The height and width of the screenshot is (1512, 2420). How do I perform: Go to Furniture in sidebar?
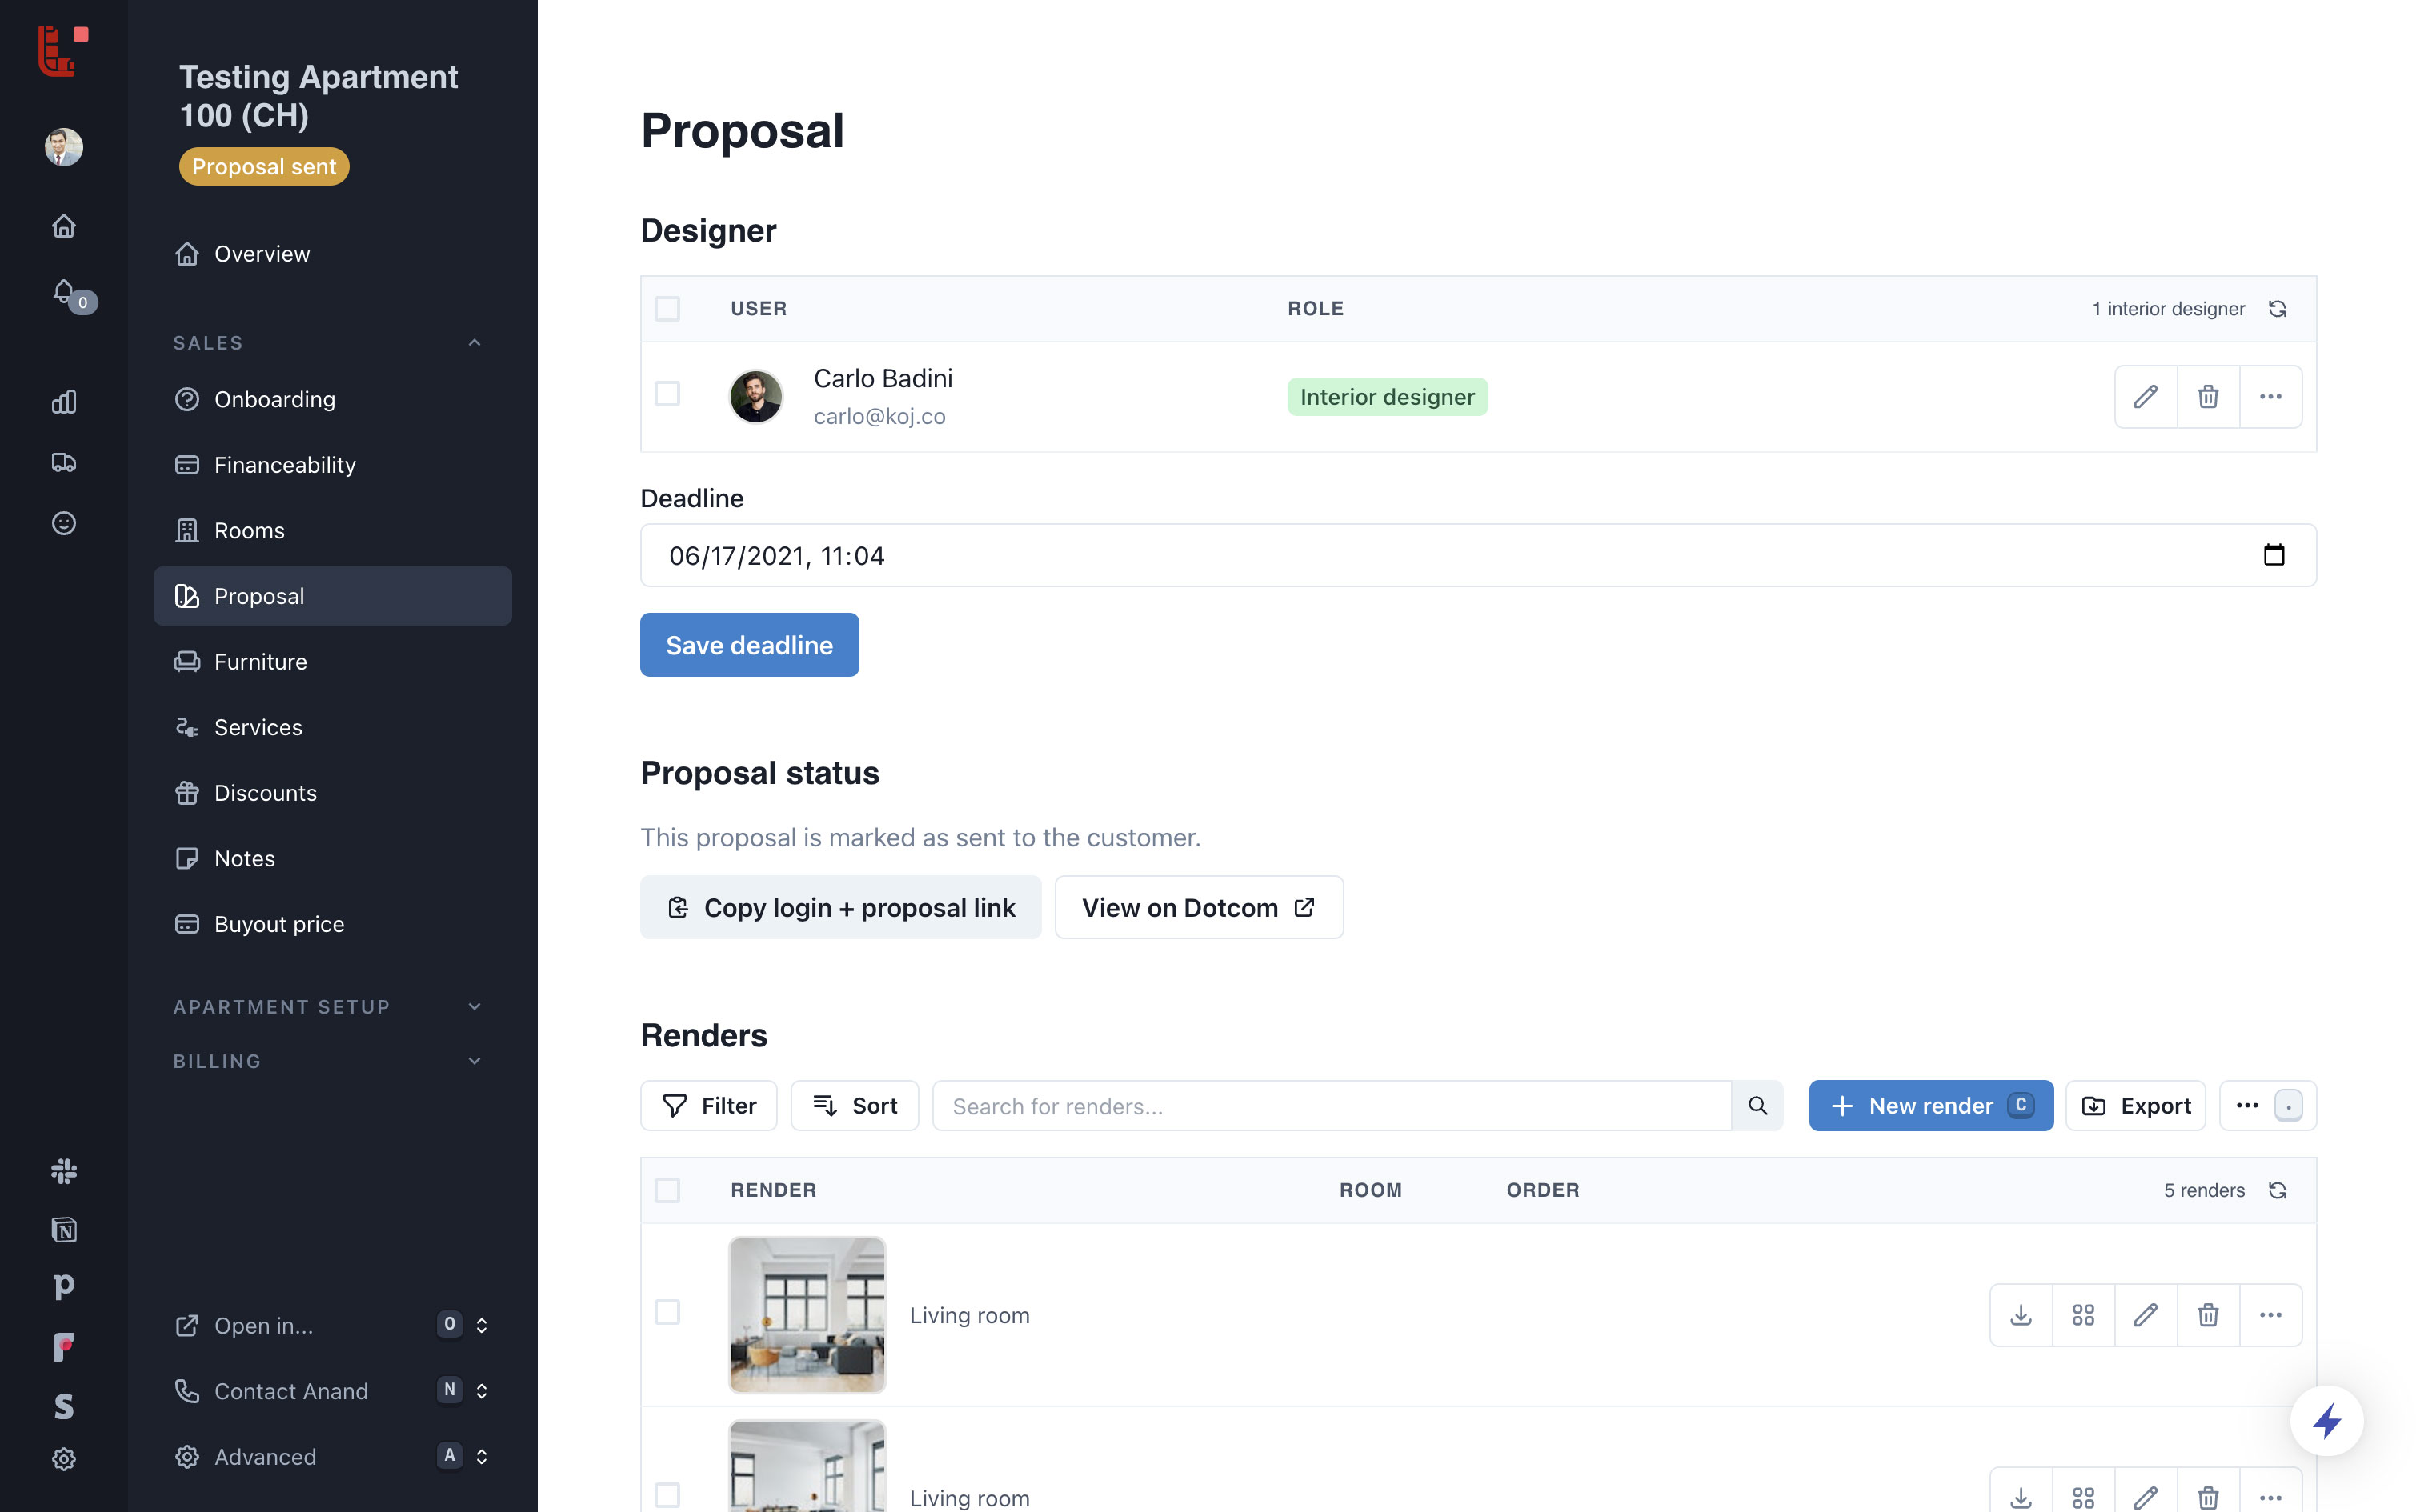(260, 662)
